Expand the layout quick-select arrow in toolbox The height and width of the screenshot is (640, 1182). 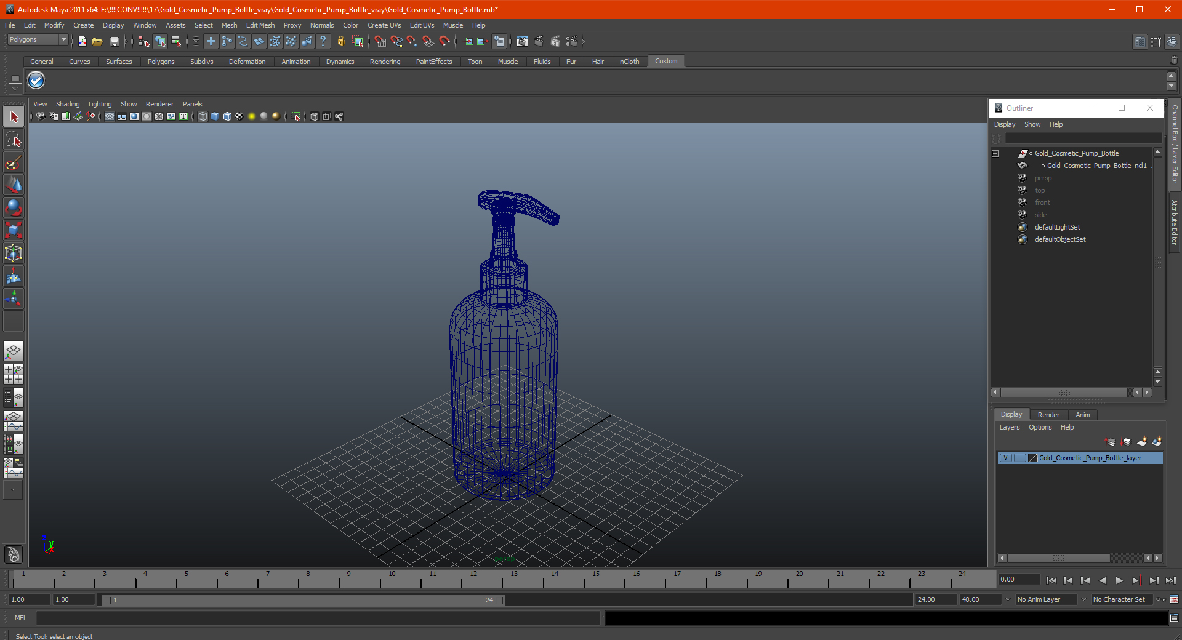point(13,490)
